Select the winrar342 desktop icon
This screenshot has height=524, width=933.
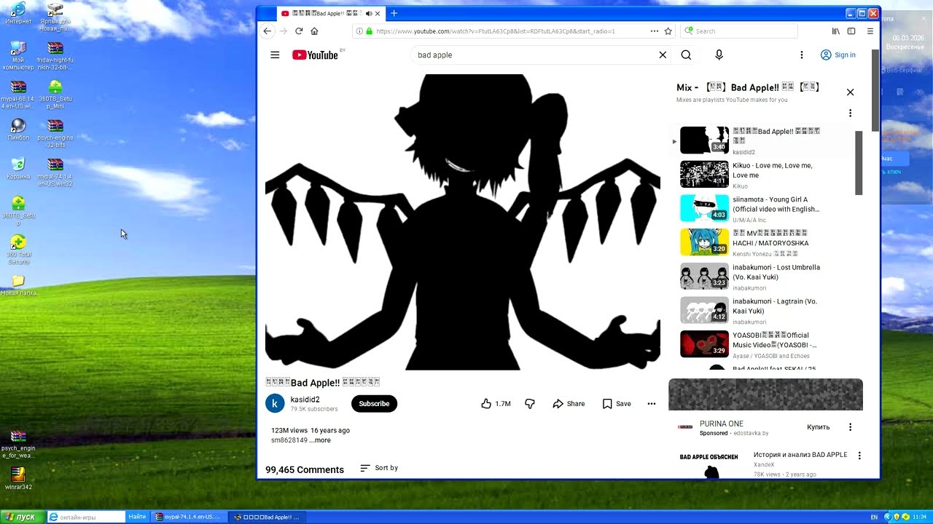18,478
